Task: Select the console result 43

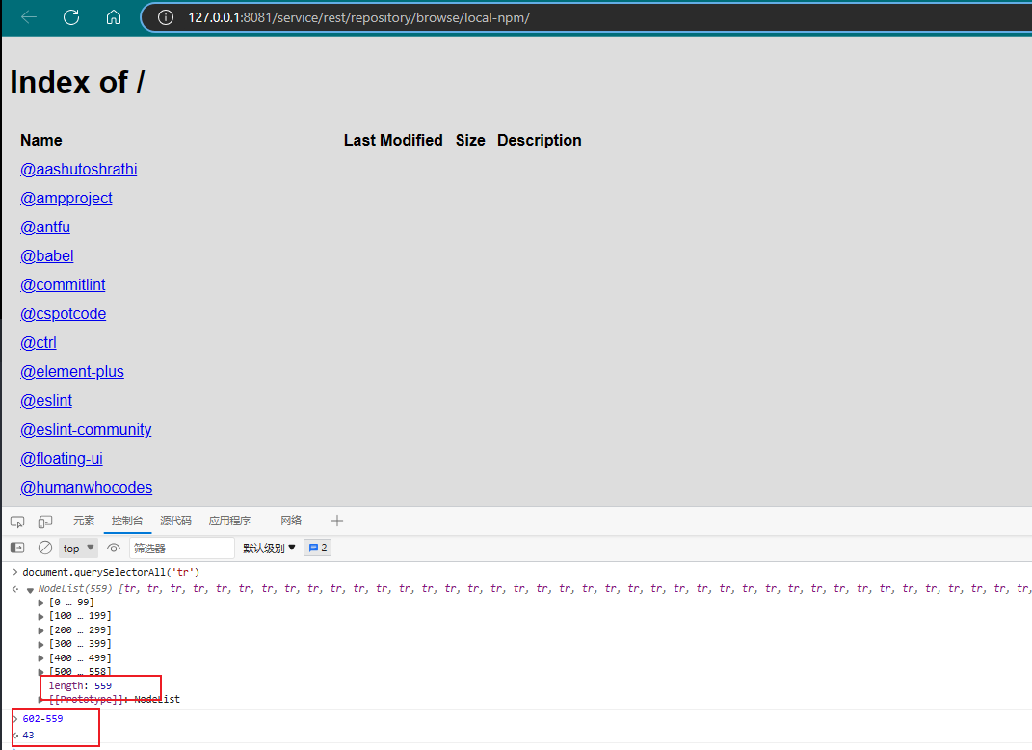Action: (x=28, y=735)
